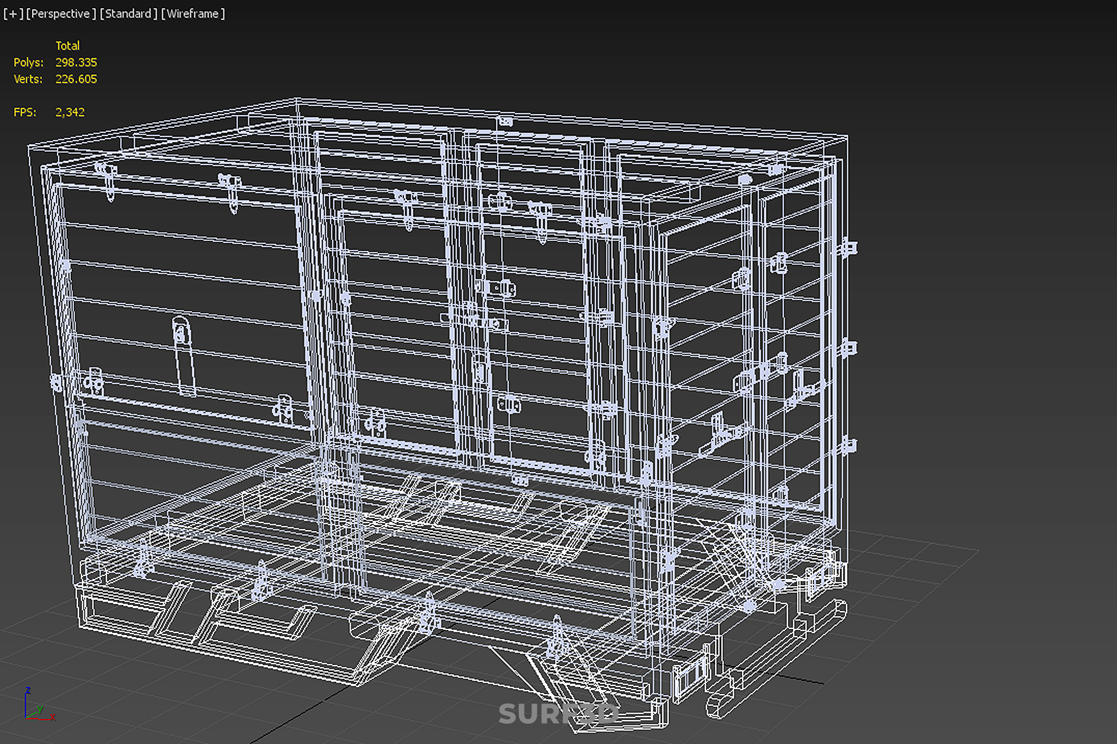1117x744 pixels.
Task: Select the tall vertical latch on left panel
Action: click(184, 356)
